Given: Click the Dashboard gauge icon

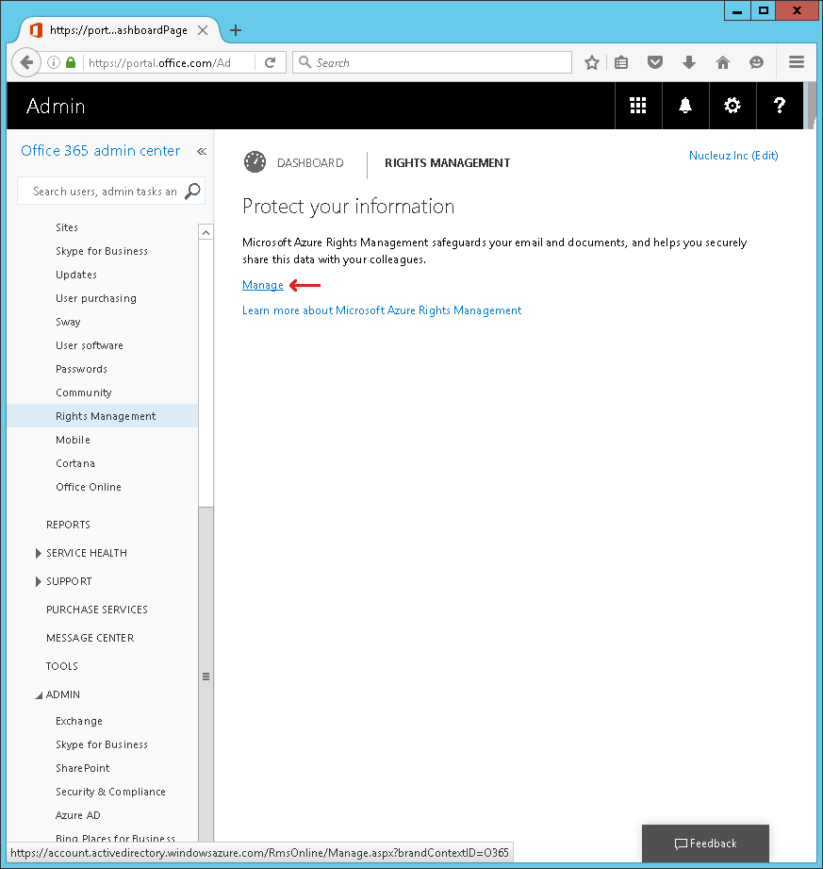Looking at the screenshot, I should tap(255, 162).
